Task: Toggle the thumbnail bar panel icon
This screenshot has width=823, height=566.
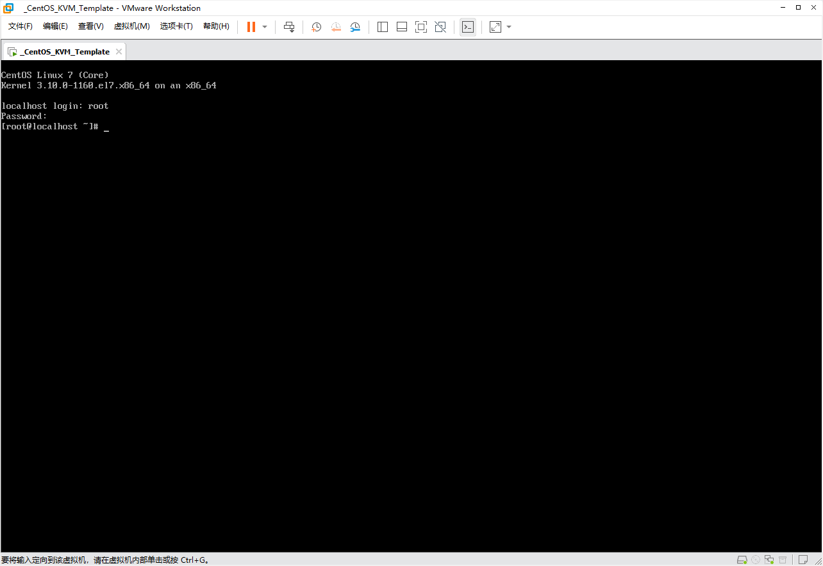Action: [402, 27]
